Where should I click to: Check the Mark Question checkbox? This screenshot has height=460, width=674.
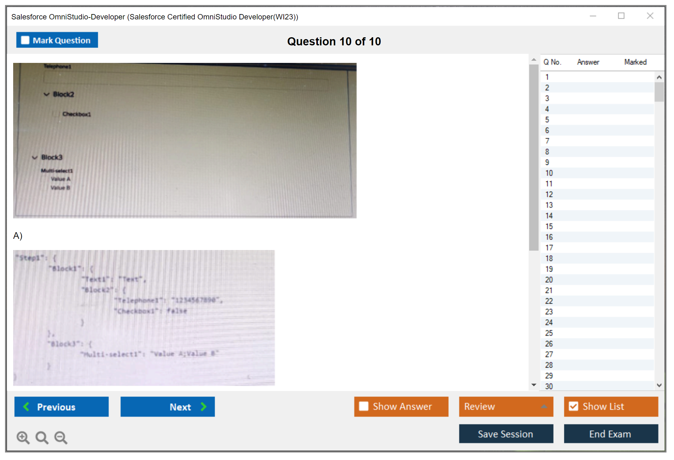tap(25, 40)
